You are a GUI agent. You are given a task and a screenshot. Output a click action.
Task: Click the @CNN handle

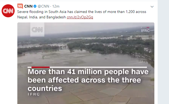pos(43,6)
